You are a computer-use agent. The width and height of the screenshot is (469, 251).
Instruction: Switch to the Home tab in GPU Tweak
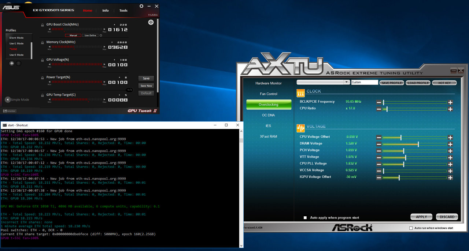click(x=88, y=11)
